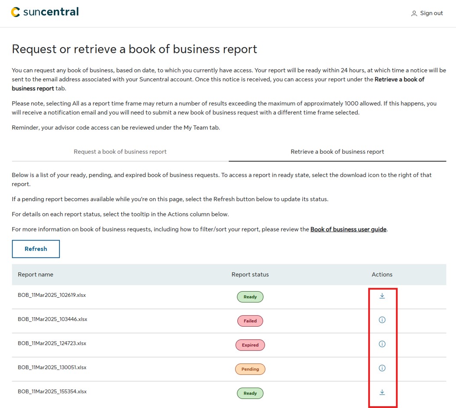
Task: Download the BOB_11Mar2025_102619.xlsx report
Action: (382, 296)
